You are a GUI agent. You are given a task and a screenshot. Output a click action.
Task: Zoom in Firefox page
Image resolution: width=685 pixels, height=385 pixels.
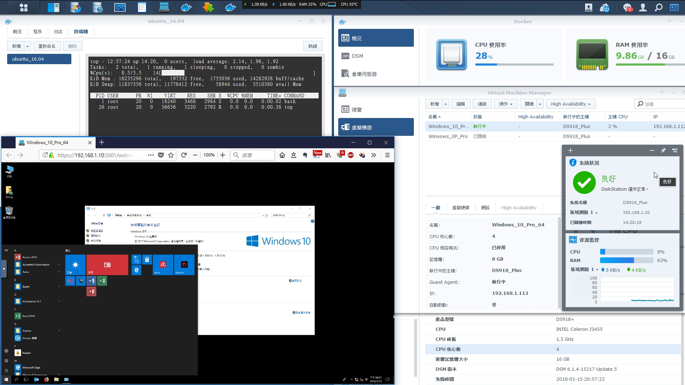(x=223, y=155)
